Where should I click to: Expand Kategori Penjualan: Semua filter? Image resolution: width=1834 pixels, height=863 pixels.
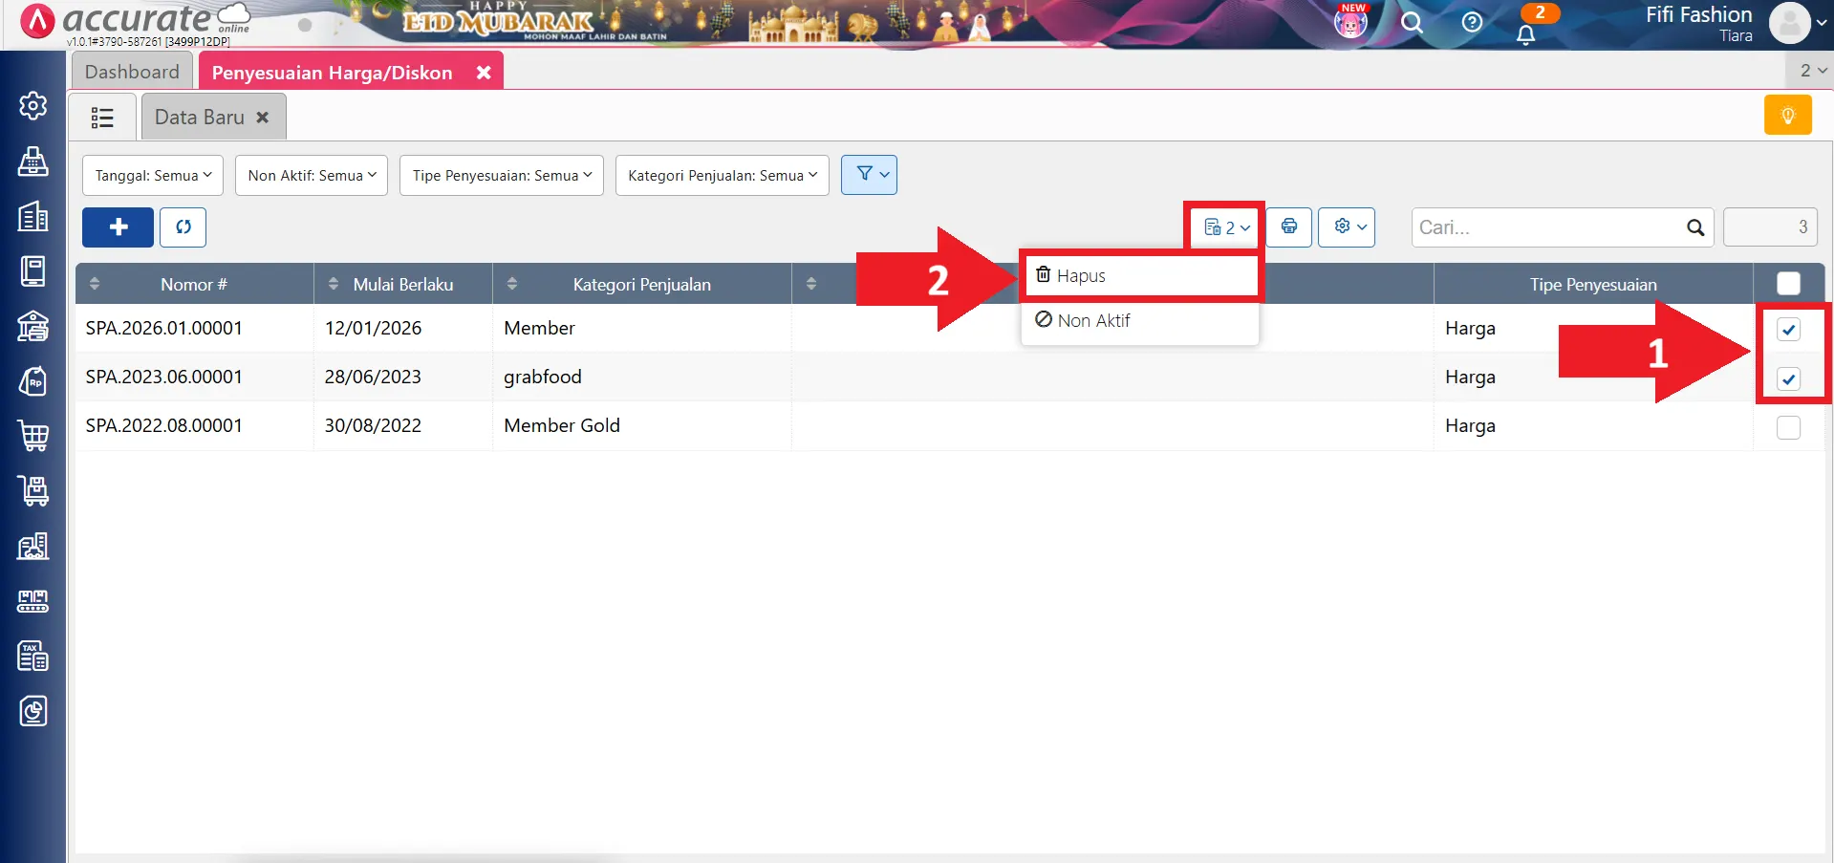(722, 176)
